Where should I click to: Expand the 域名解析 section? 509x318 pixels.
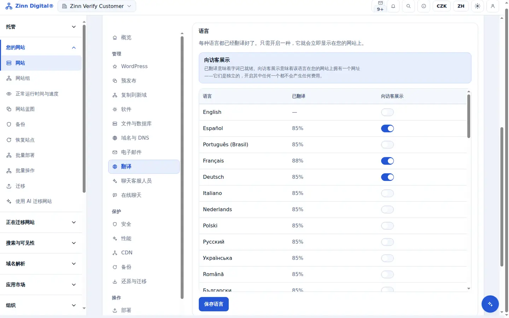(x=41, y=264)
